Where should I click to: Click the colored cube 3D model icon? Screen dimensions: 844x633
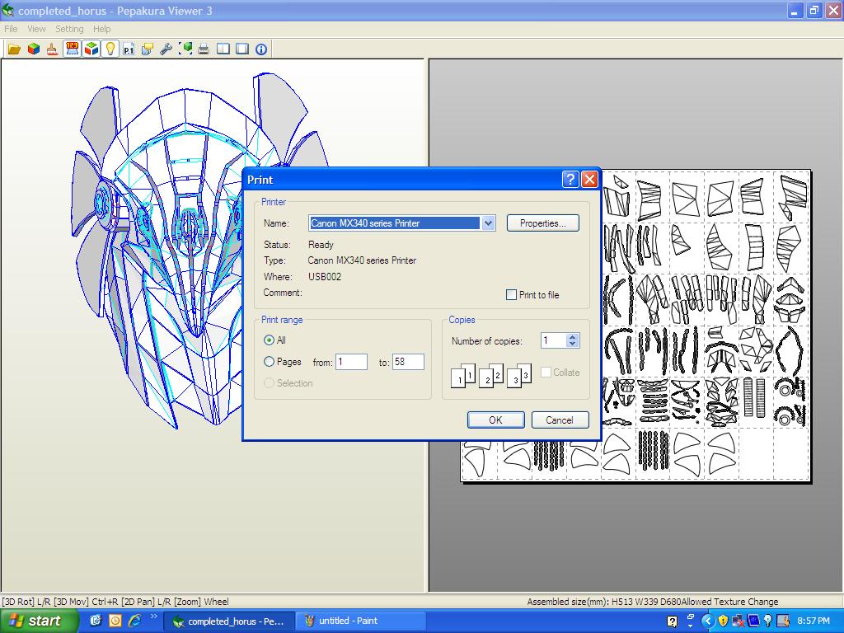(33, 49)
